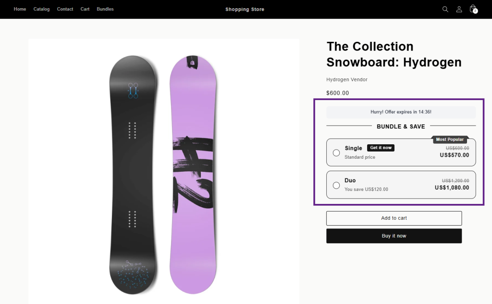Open the shopping cart bag icon
Screen dimensions: 492x304
473,9
